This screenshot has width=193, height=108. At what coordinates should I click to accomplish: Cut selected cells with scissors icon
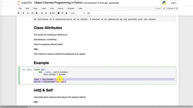click(x=28, y=13)
